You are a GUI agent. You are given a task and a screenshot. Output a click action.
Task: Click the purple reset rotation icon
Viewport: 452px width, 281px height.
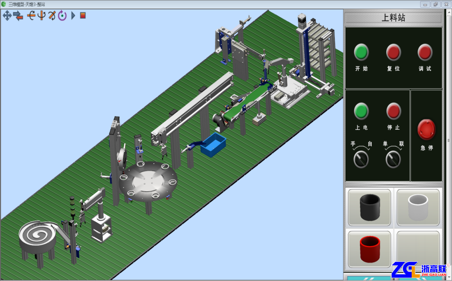tap(62, 16)
